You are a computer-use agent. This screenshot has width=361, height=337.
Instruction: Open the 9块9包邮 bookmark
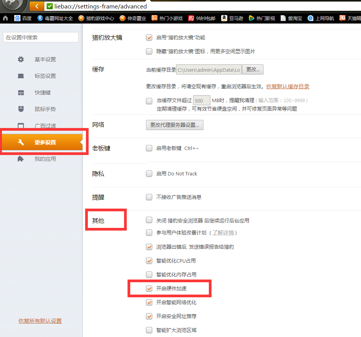(201, 18)
